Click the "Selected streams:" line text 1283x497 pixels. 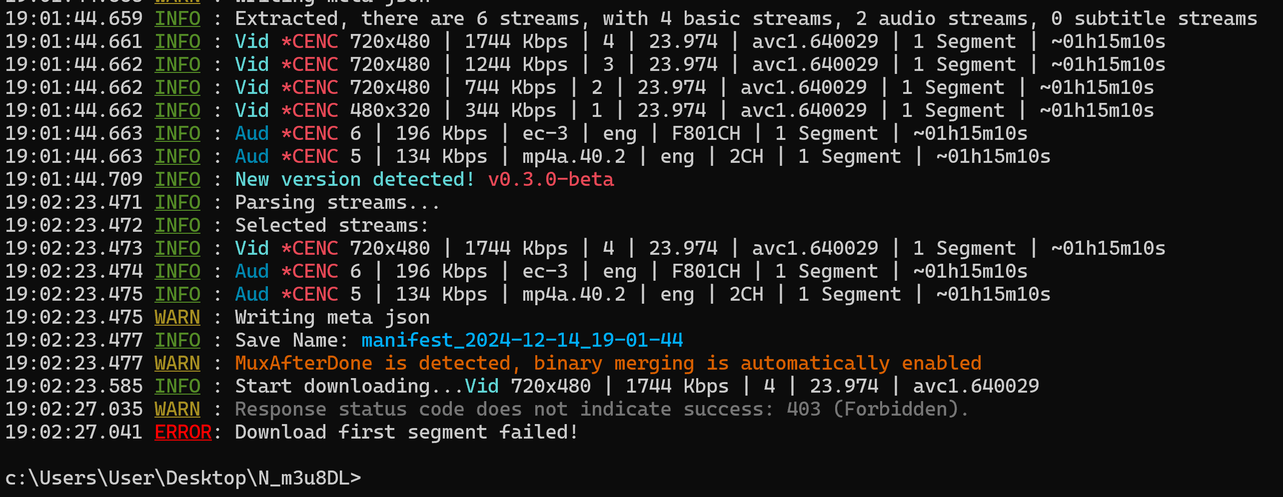click(332, 225)
